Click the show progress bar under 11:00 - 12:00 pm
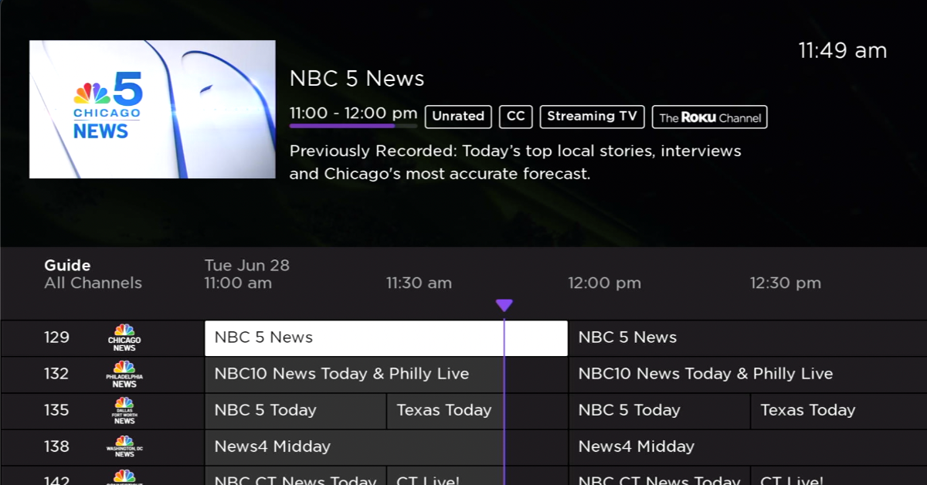Screen dimensions: 927x485 click(353, 125)
